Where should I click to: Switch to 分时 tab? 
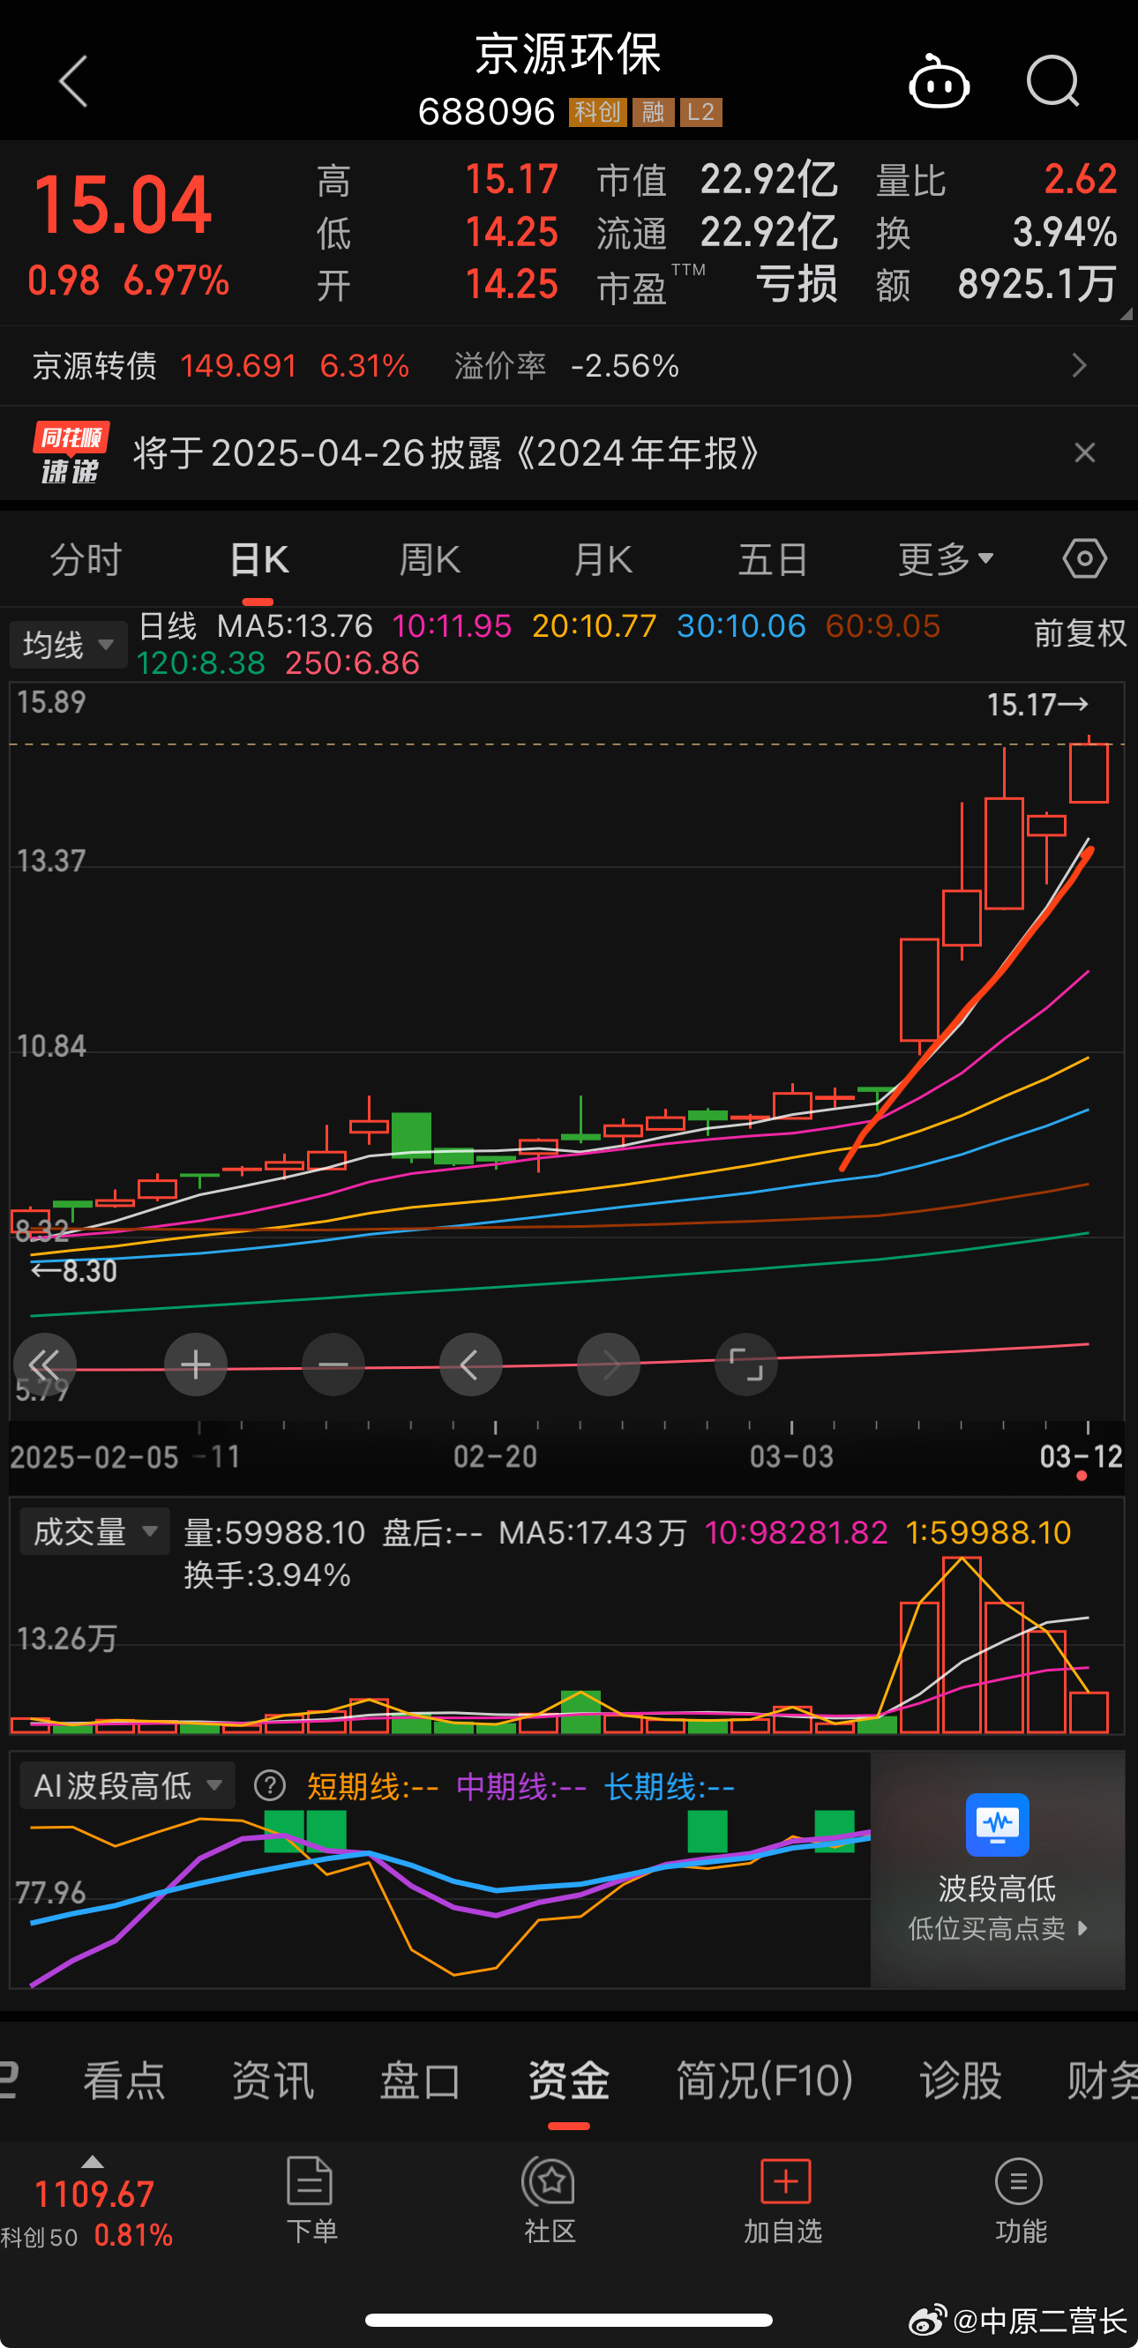point(86,558)
